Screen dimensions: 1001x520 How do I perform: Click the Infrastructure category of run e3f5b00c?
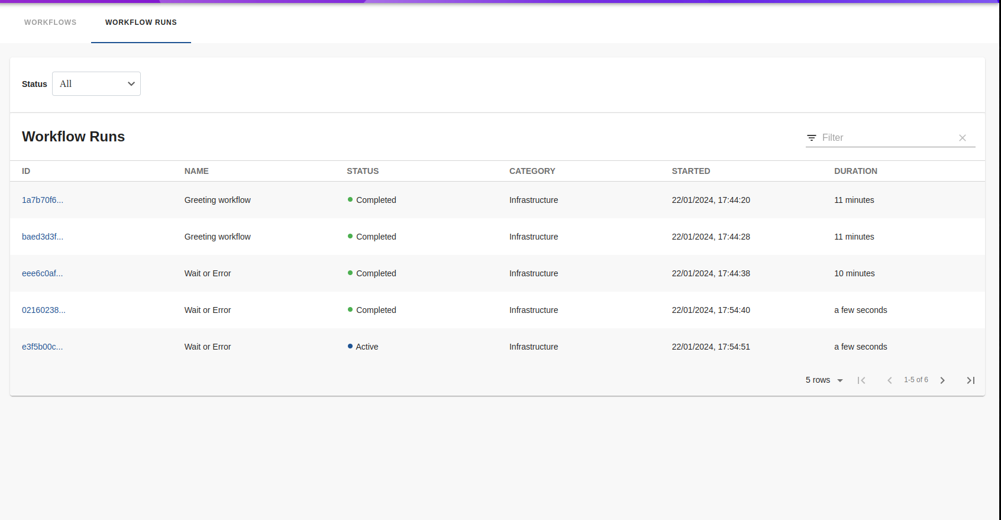tap(534, 347)
